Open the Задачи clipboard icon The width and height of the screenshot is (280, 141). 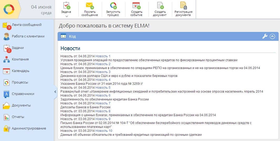pyautogui.click(x=7, y=48)
